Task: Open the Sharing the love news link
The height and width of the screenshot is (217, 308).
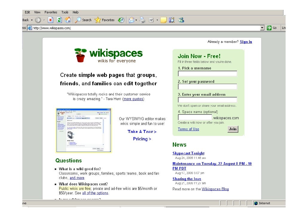Action: (x=187, y=179)
